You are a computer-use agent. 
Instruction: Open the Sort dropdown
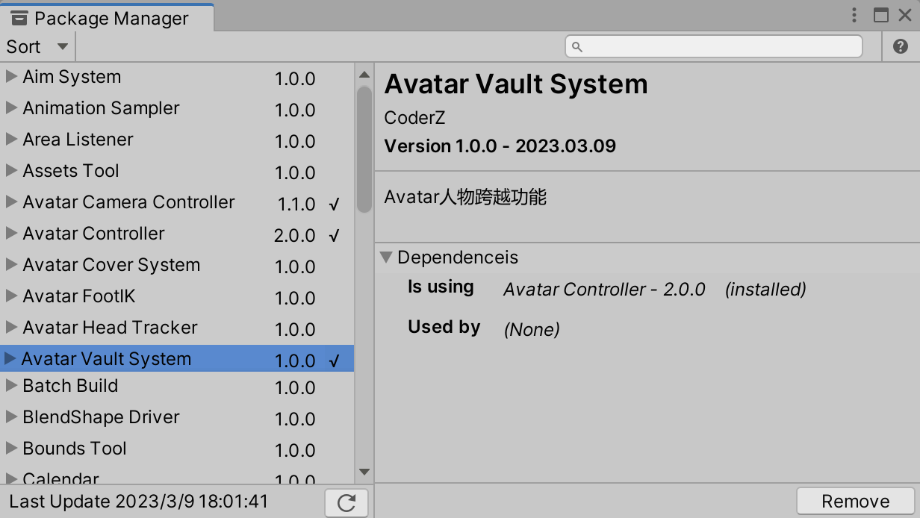point(37,46)
